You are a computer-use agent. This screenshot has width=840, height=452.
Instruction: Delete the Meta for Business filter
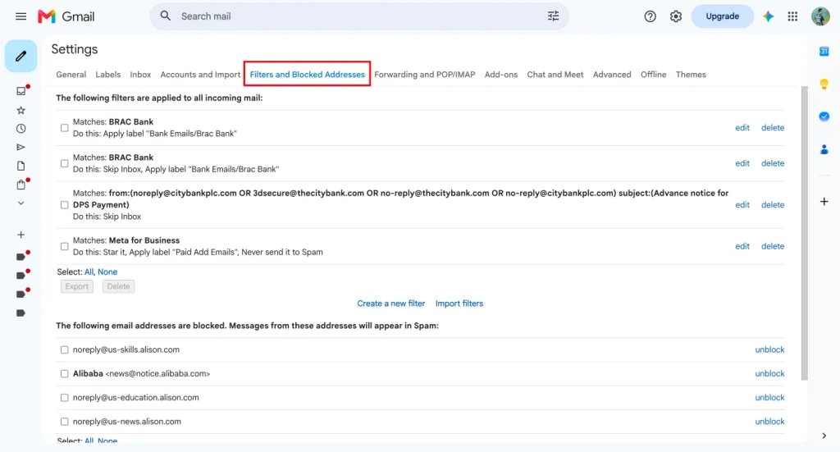point(773,246)
